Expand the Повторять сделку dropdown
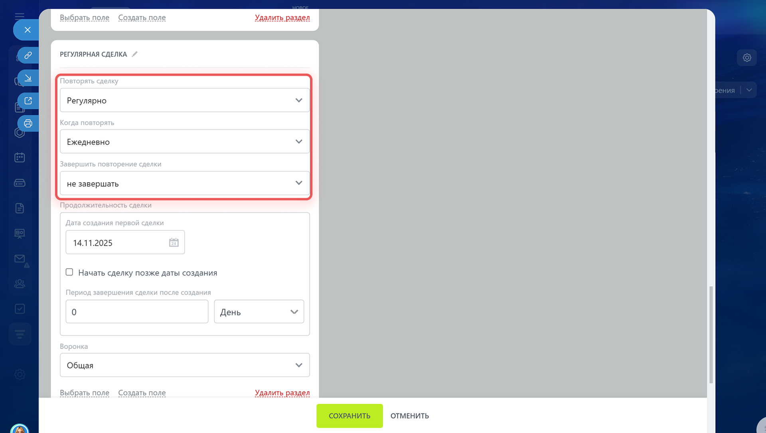 pos(184,100)
